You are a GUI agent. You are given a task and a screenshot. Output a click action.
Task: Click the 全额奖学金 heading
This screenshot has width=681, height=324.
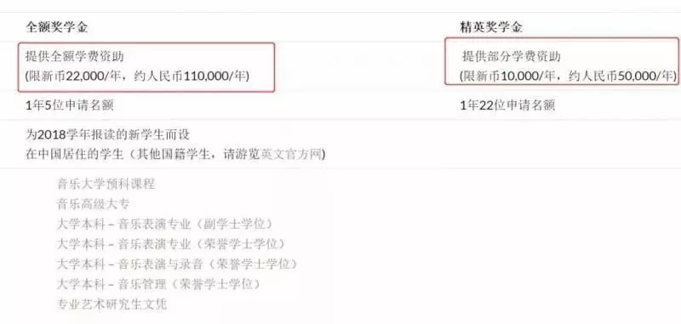(57, 27)
